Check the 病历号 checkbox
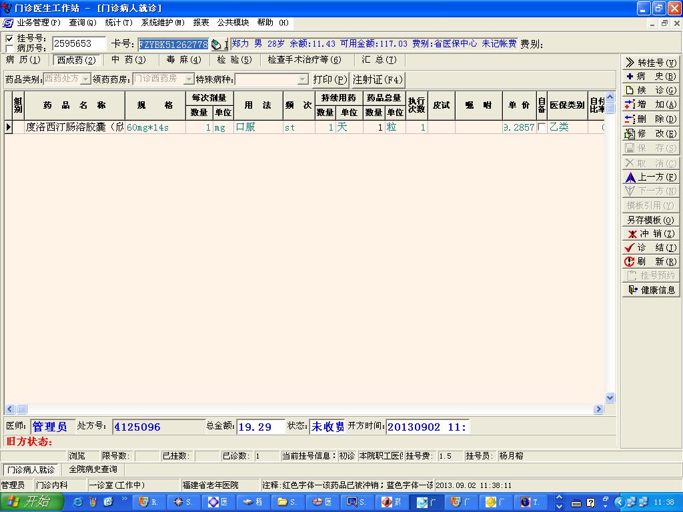683x512 pixels. click(x=9, y=48)
